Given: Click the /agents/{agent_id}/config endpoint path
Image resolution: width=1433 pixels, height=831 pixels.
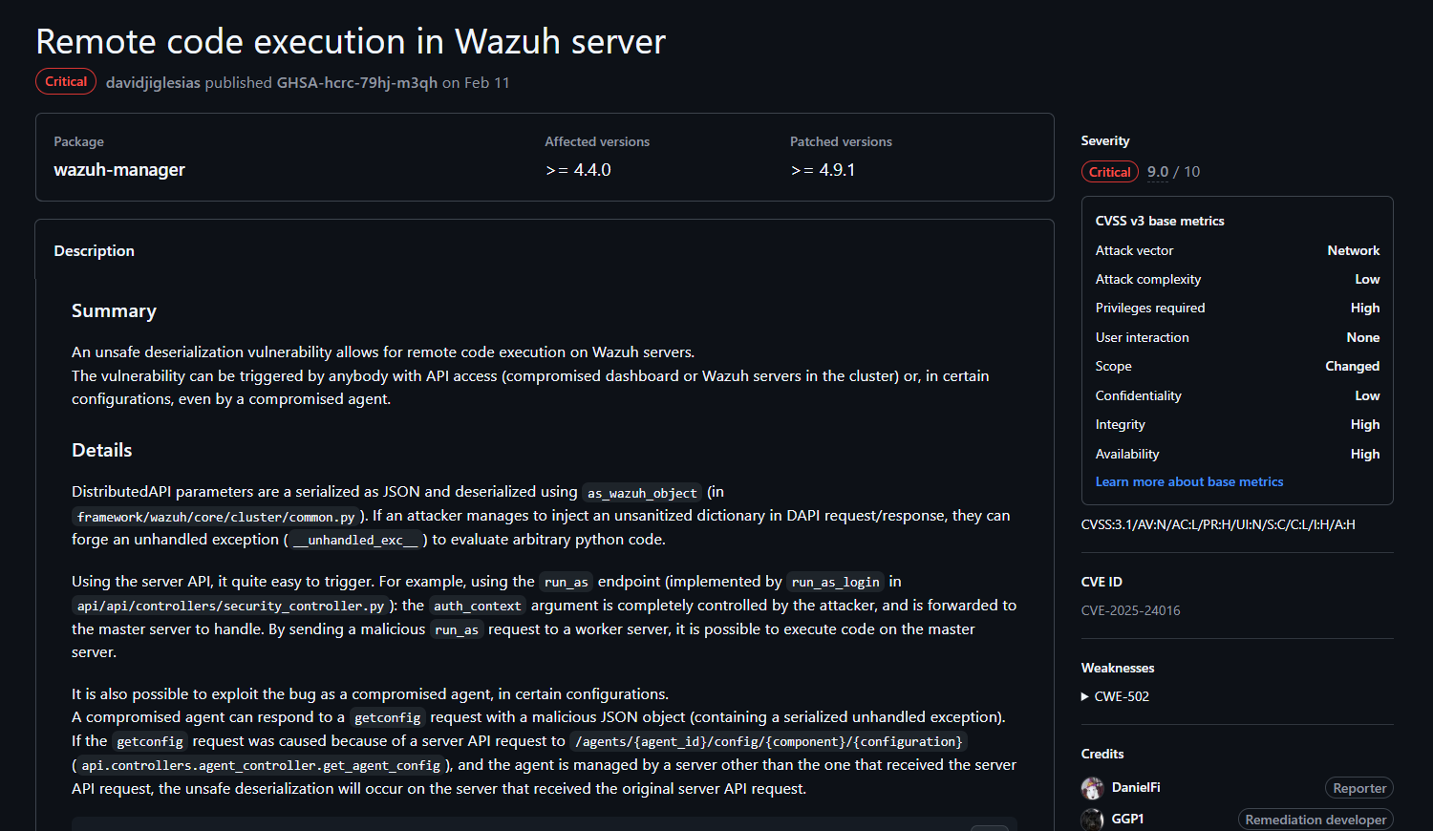Looking at the screenshot, I should (x=768, y=741).
